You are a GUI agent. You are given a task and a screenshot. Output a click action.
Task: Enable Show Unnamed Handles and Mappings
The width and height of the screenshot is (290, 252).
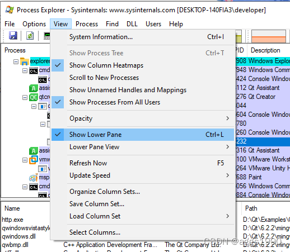point(143,90)
